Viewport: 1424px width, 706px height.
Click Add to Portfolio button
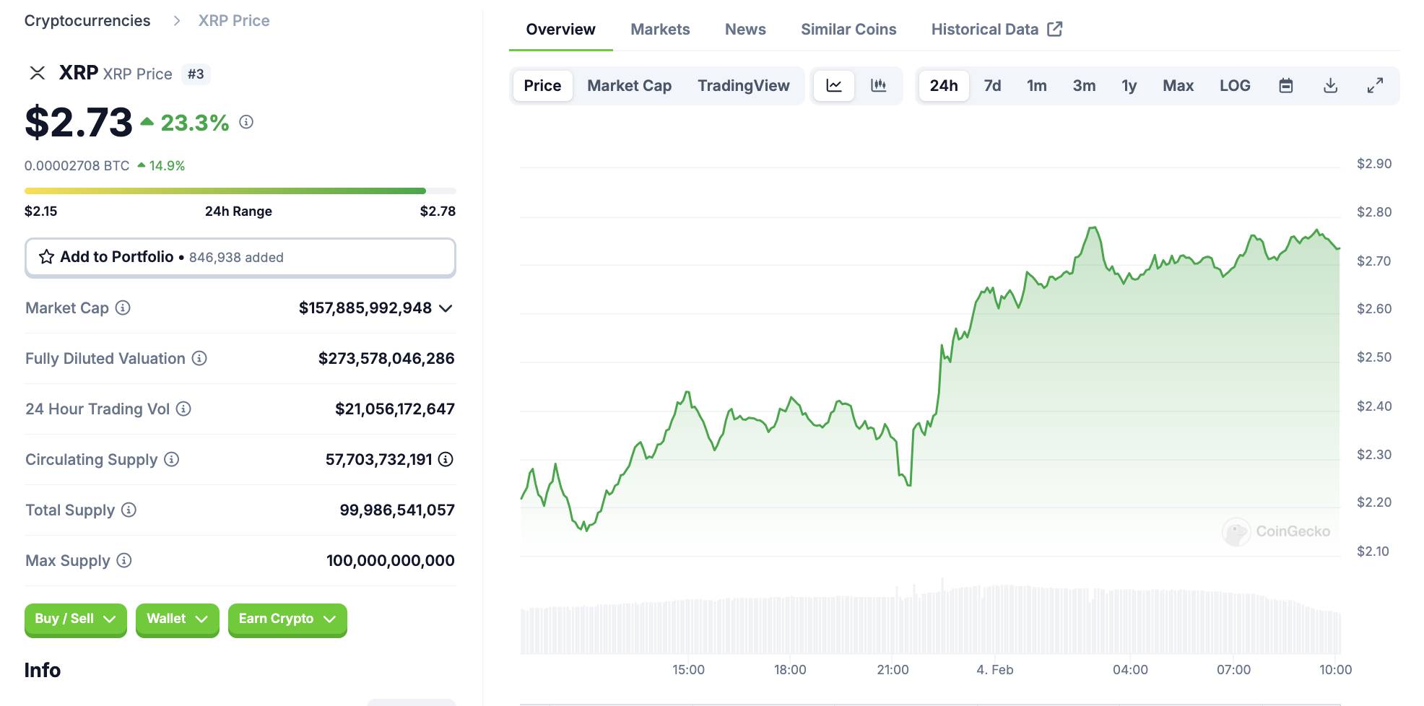point(240,257)
